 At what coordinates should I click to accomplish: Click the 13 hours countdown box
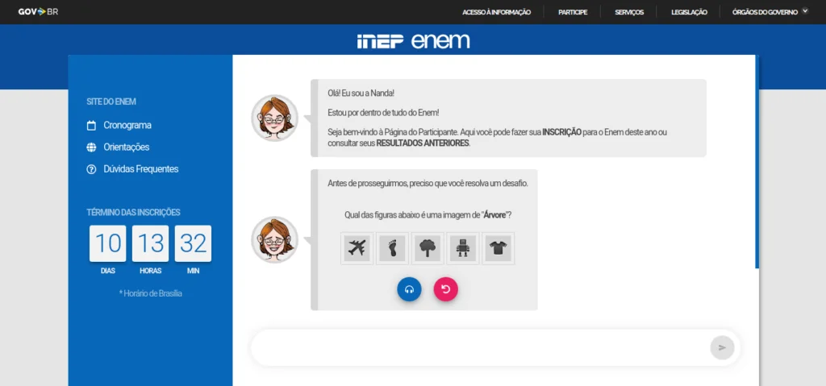[150, 243]
